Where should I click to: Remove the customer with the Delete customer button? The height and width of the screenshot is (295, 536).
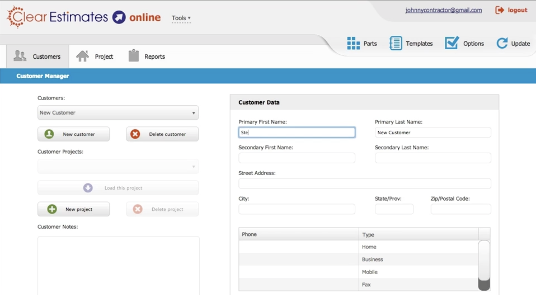[162, 134]
